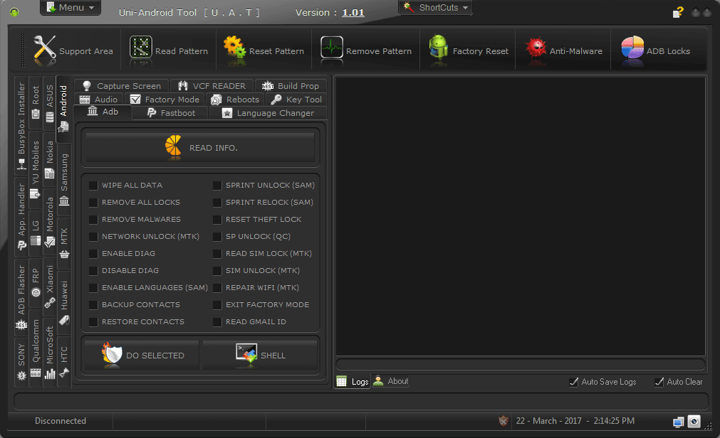Toggle the Auto Save Logs checkbox
Image resolution: width=720 pixels, height=438 pixels.
point(573,382)
